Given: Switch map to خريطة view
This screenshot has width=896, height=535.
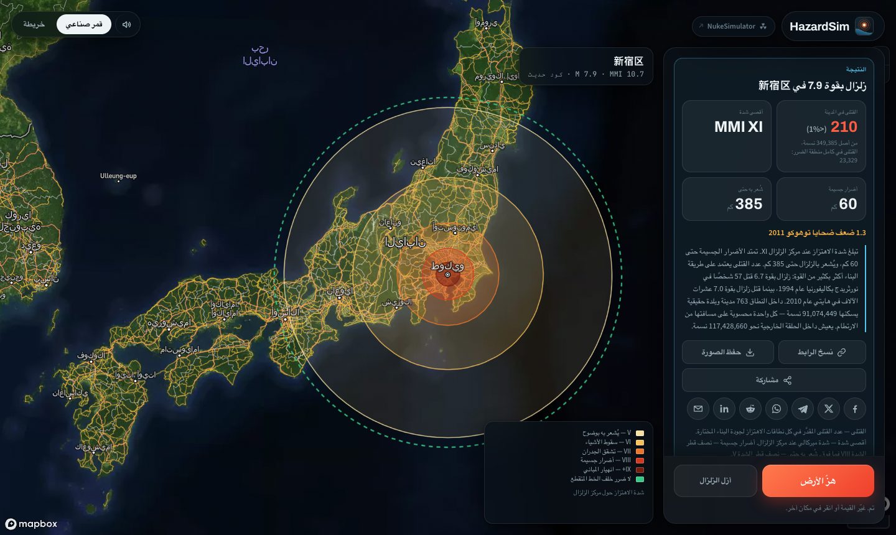Looking at the screenshot, I should pos(34,24).
